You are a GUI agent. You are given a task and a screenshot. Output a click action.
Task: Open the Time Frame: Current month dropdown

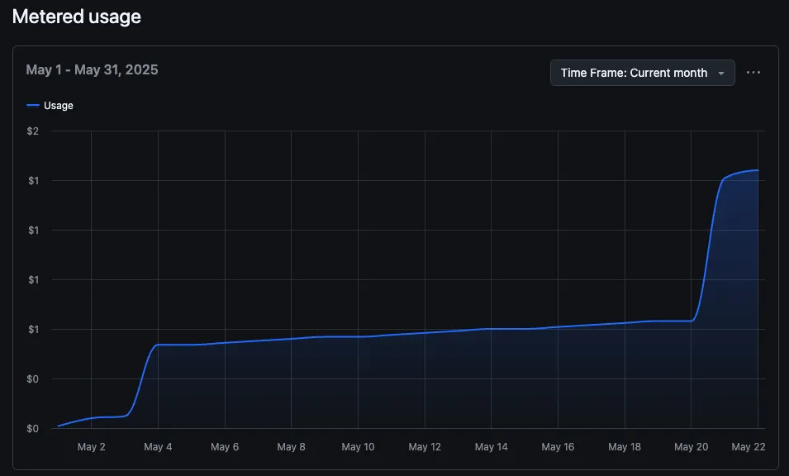642,73
